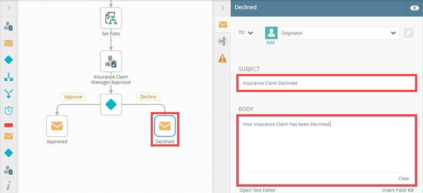Select the Set Folio step on canvas

point(111,18)
